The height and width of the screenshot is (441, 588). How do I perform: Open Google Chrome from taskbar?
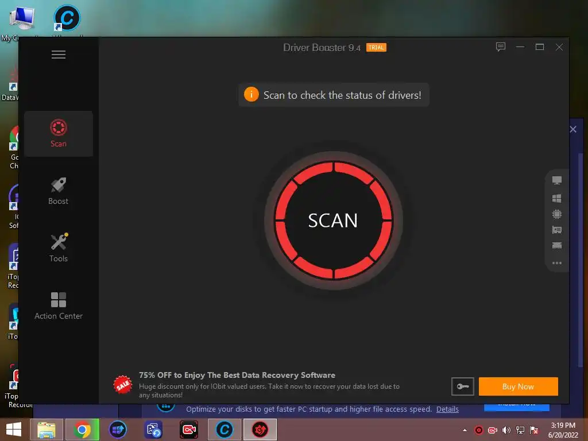[82, 430]
